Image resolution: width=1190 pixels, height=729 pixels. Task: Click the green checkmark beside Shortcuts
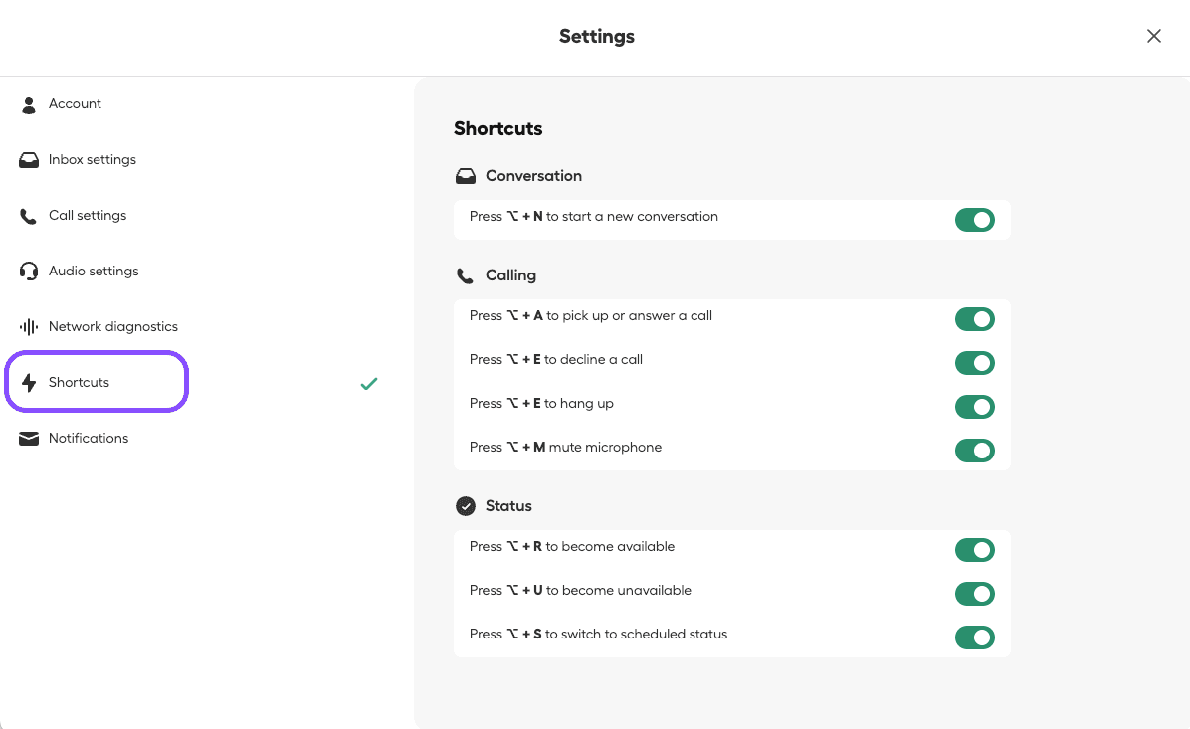(x=369, y=383)
